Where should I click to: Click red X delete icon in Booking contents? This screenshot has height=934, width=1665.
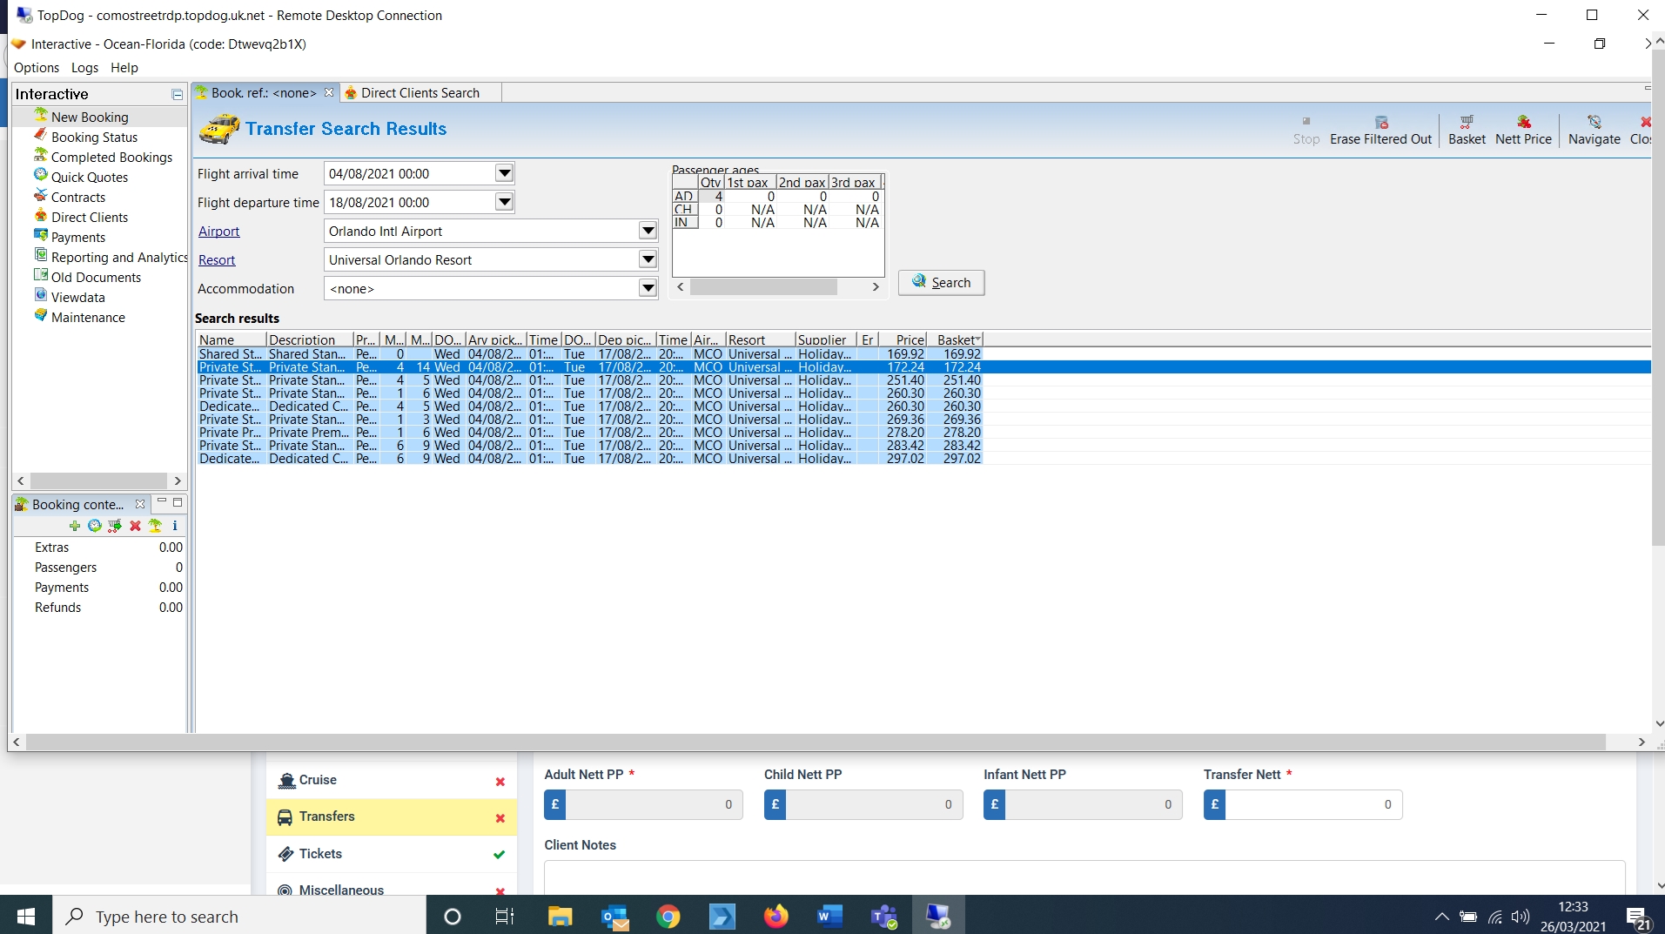(135, 526)
